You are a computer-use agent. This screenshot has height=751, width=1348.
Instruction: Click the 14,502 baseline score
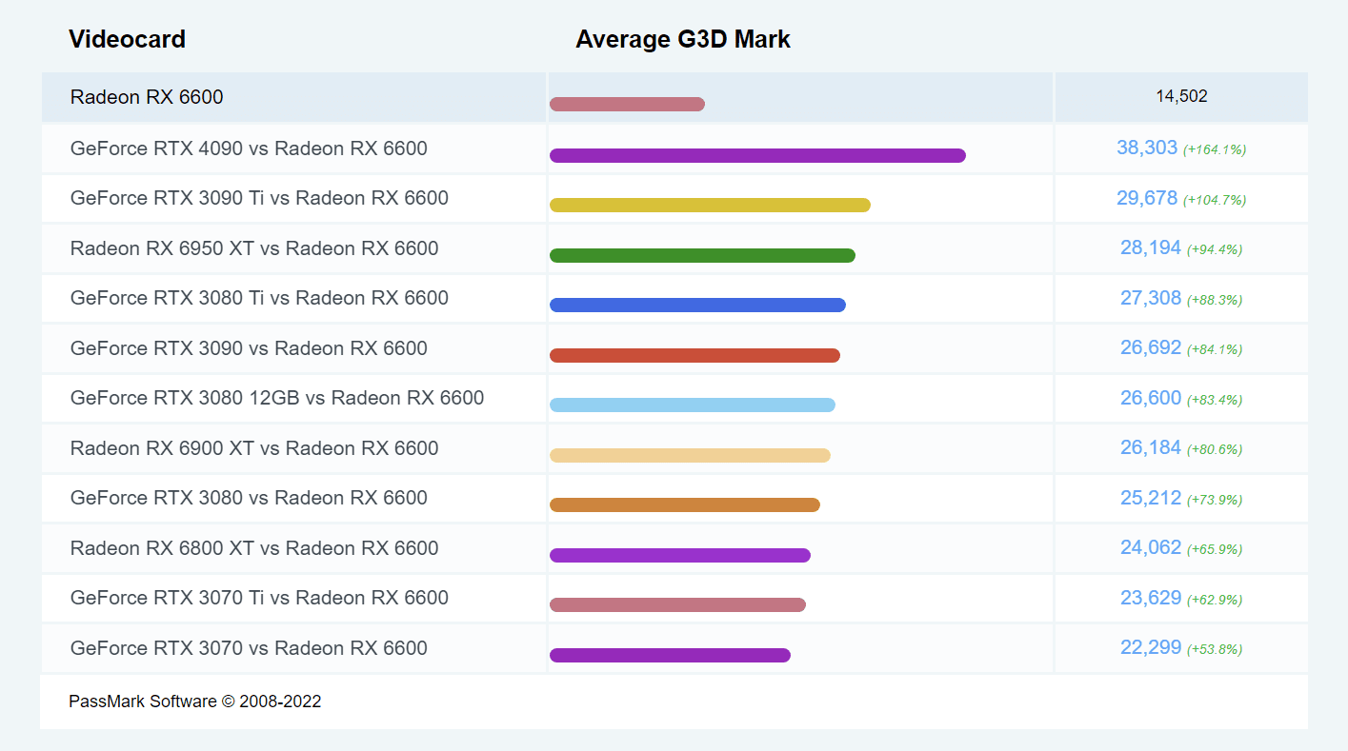click(x=1181, y=96)
